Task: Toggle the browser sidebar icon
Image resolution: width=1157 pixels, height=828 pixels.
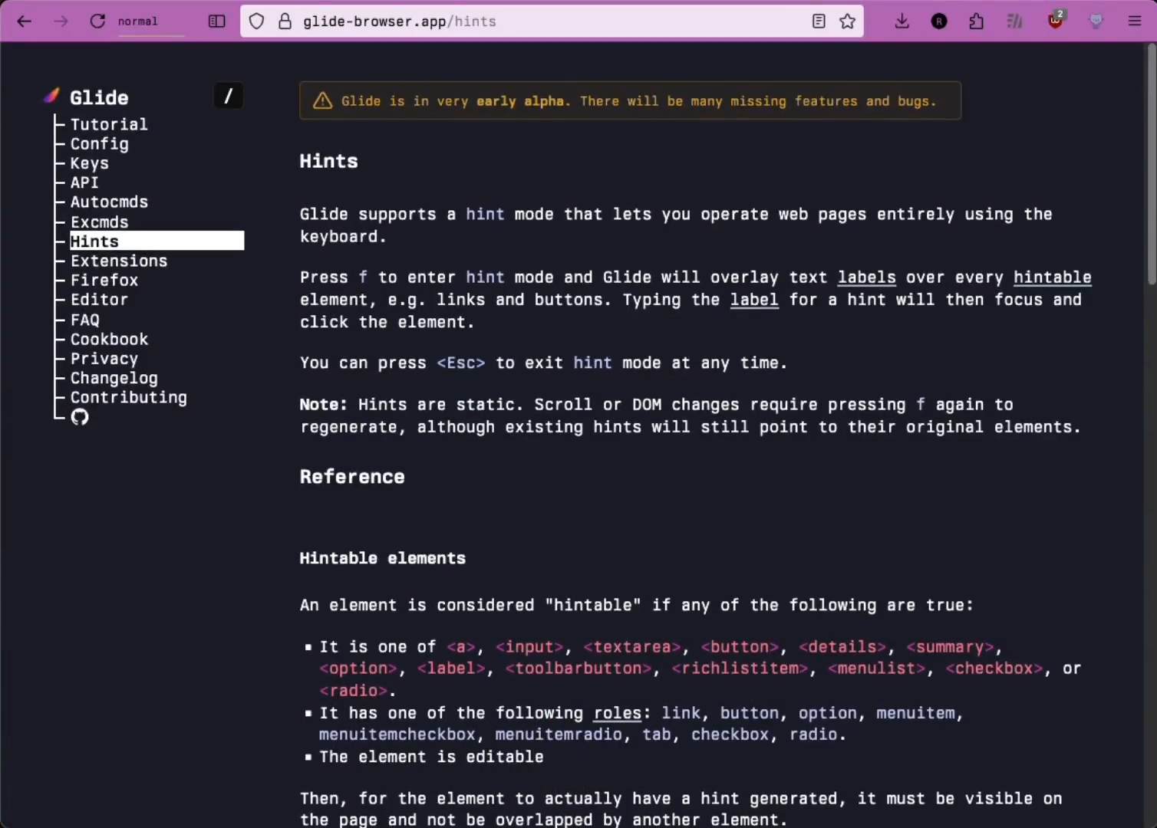Action: click(217, 21)
